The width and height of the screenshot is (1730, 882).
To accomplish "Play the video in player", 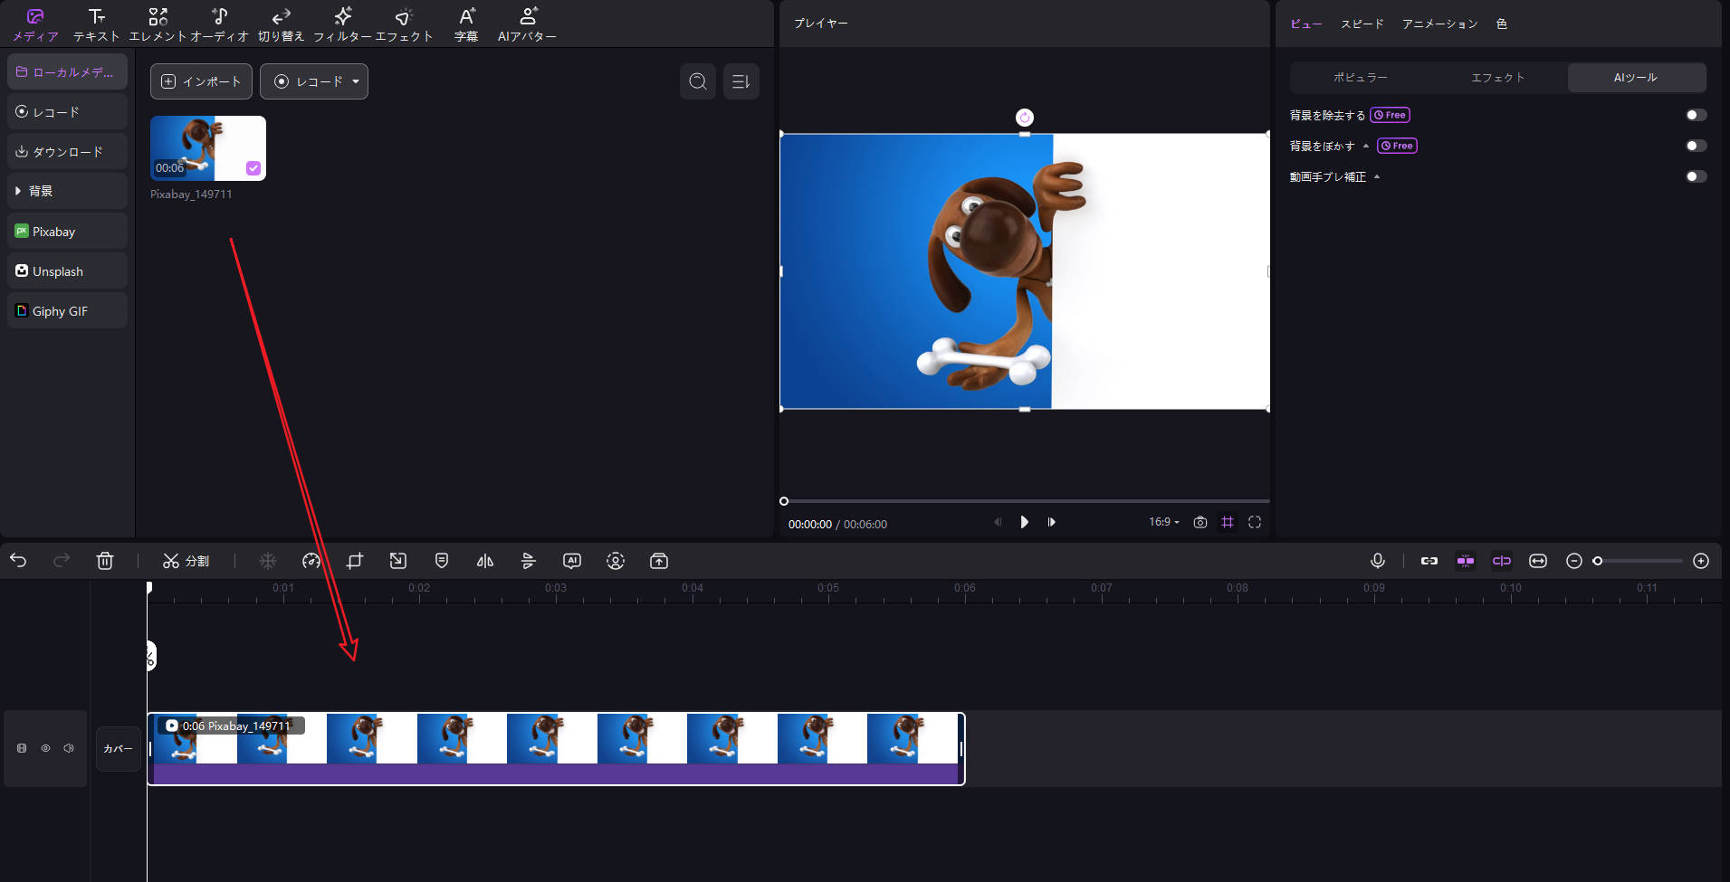I will tap(1024, 522).
